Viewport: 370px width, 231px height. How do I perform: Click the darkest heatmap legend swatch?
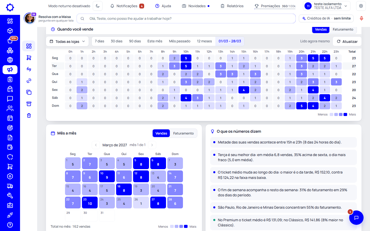pyautogui.click(x=345, y=114)
